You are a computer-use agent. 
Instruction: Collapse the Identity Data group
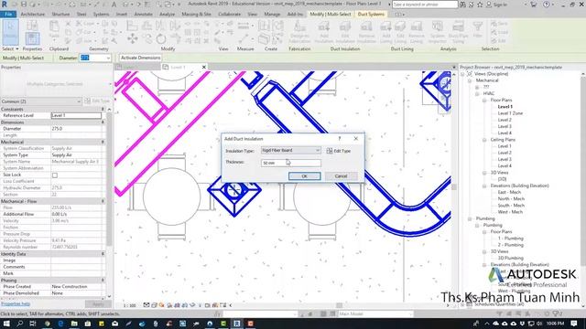click(103, 254)
